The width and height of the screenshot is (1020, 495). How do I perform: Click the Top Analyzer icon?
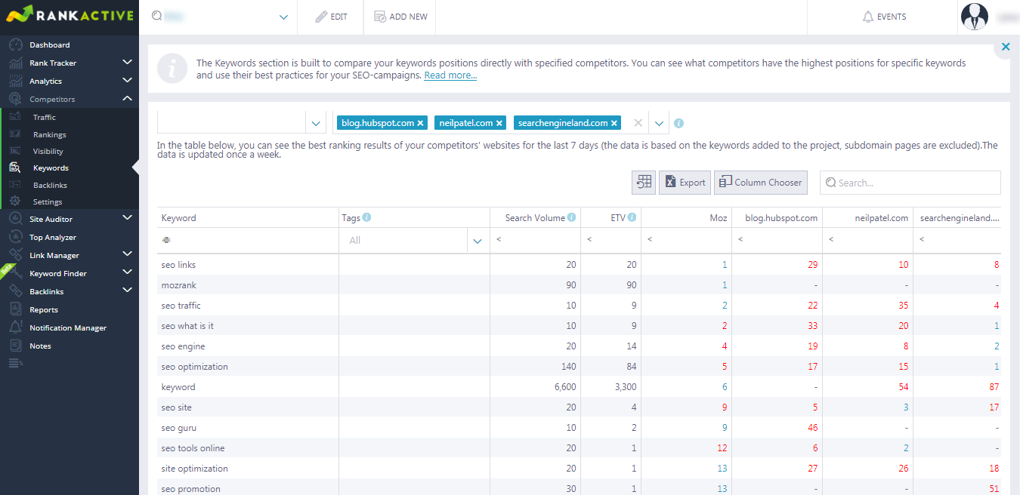[x=15, y=237]
